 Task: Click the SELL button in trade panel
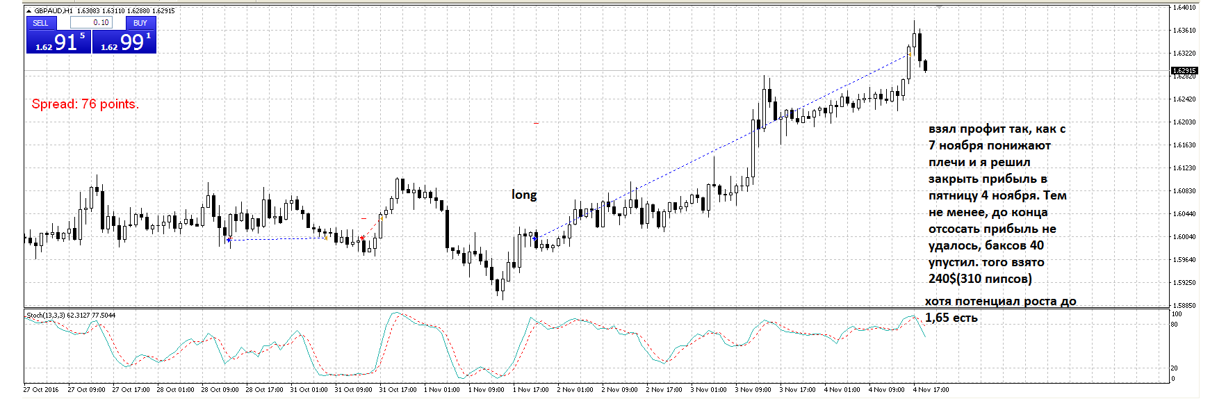coord(40,23)
